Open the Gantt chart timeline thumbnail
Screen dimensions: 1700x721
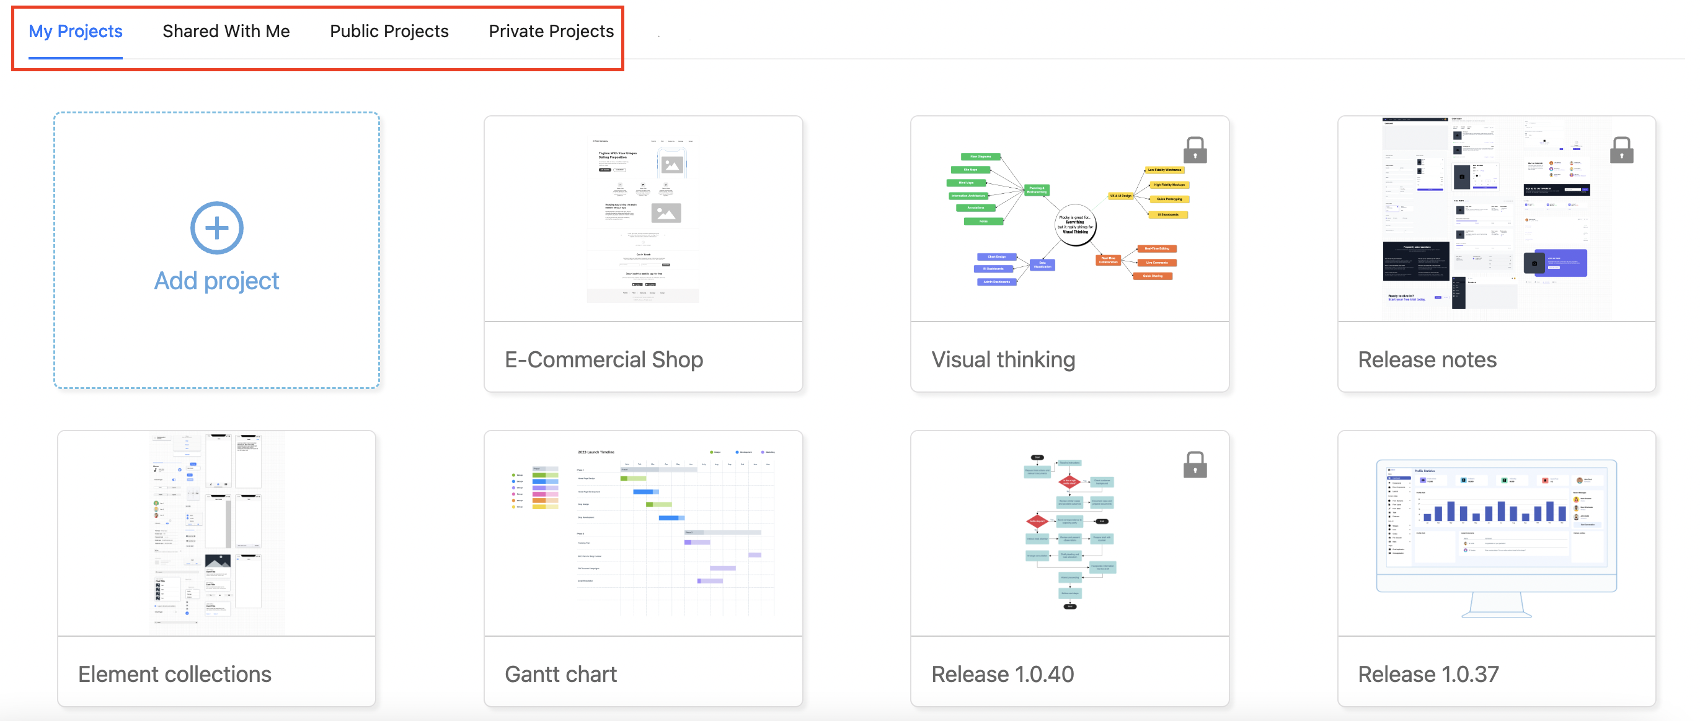[x=643, y=533]
